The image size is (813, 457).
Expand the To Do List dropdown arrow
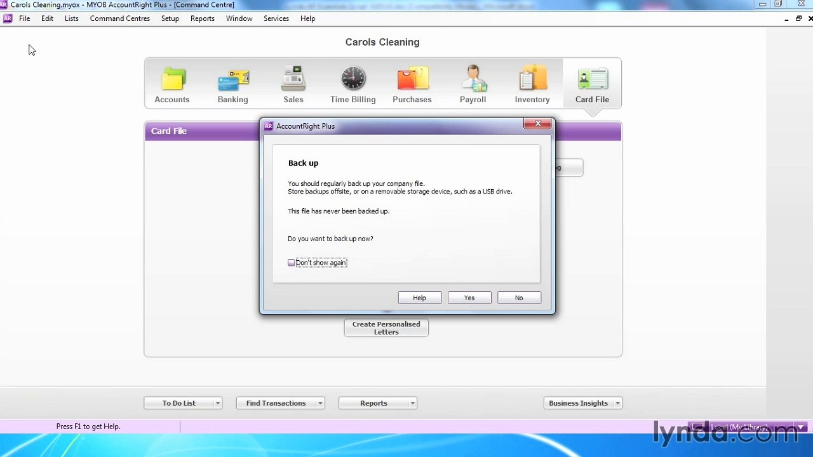218,403
